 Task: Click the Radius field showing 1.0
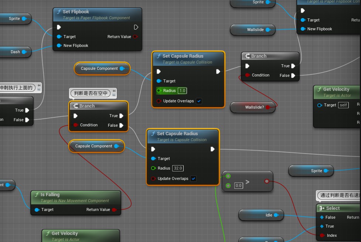coord(182,91)
